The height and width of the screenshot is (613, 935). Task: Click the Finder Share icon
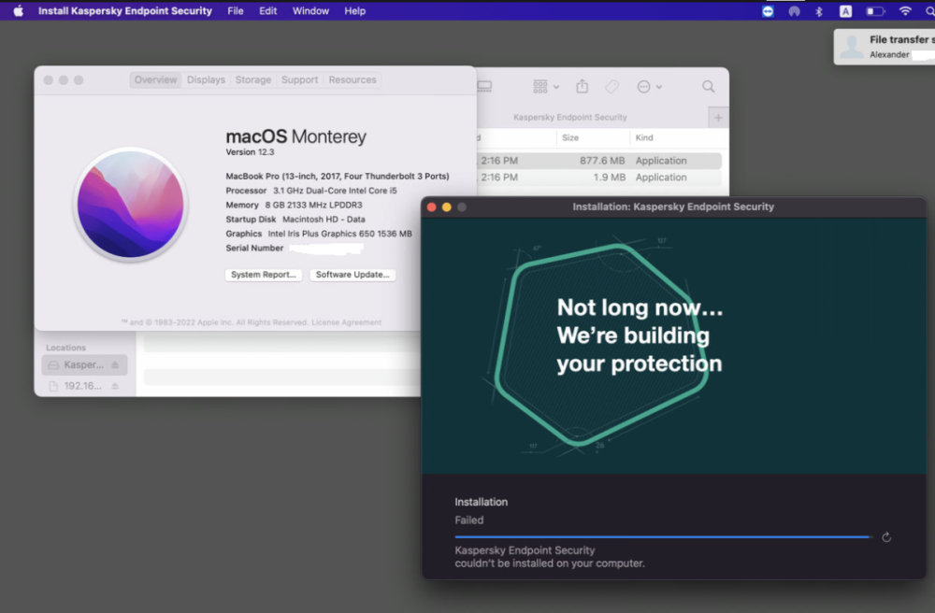(582, 87)
